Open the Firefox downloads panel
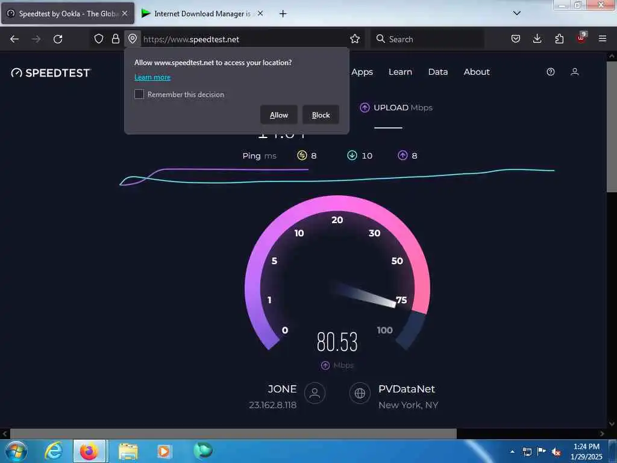The height and width of the screenshot is (463, 617). [537, 39]
